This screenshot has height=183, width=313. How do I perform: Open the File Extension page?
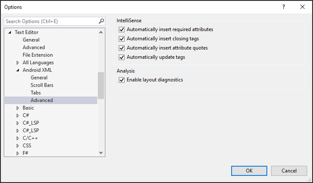click(x=38, y=55)
